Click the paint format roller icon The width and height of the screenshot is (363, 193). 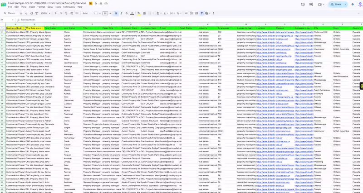point(37,14)
